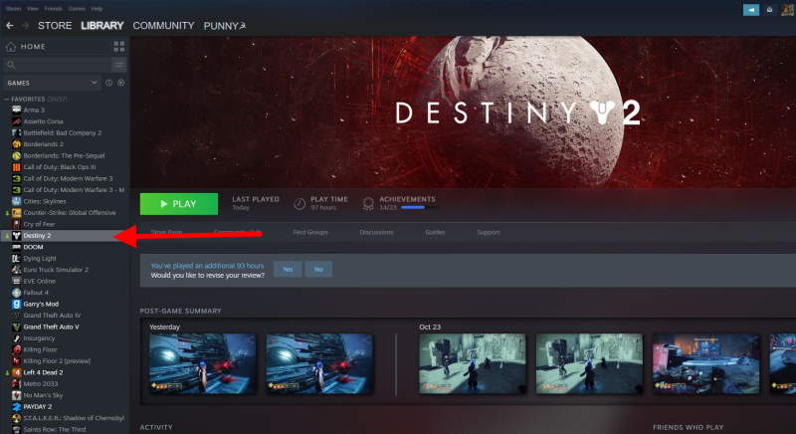796x434 pixels.
Task: Click the library search magnifier icon
Action: click(x=11, y=65)
